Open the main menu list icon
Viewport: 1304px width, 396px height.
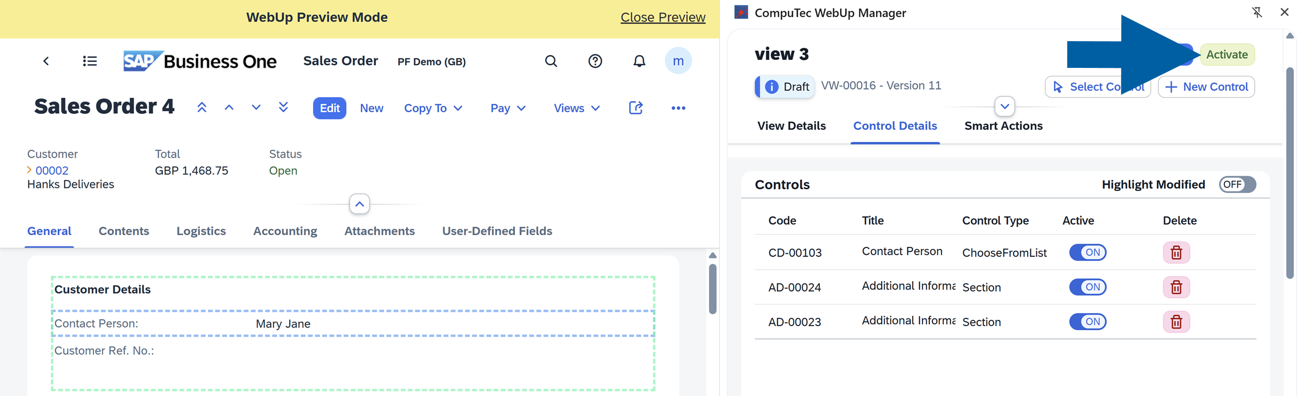point(90,61)
